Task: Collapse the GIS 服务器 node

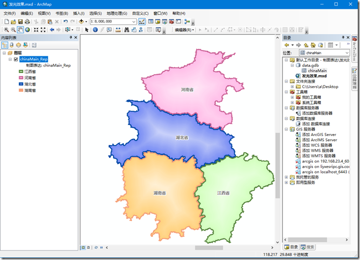Action: coord(286,129)
